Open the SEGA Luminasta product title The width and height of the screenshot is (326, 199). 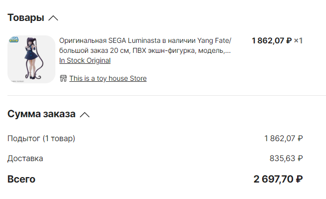point(145,45)
